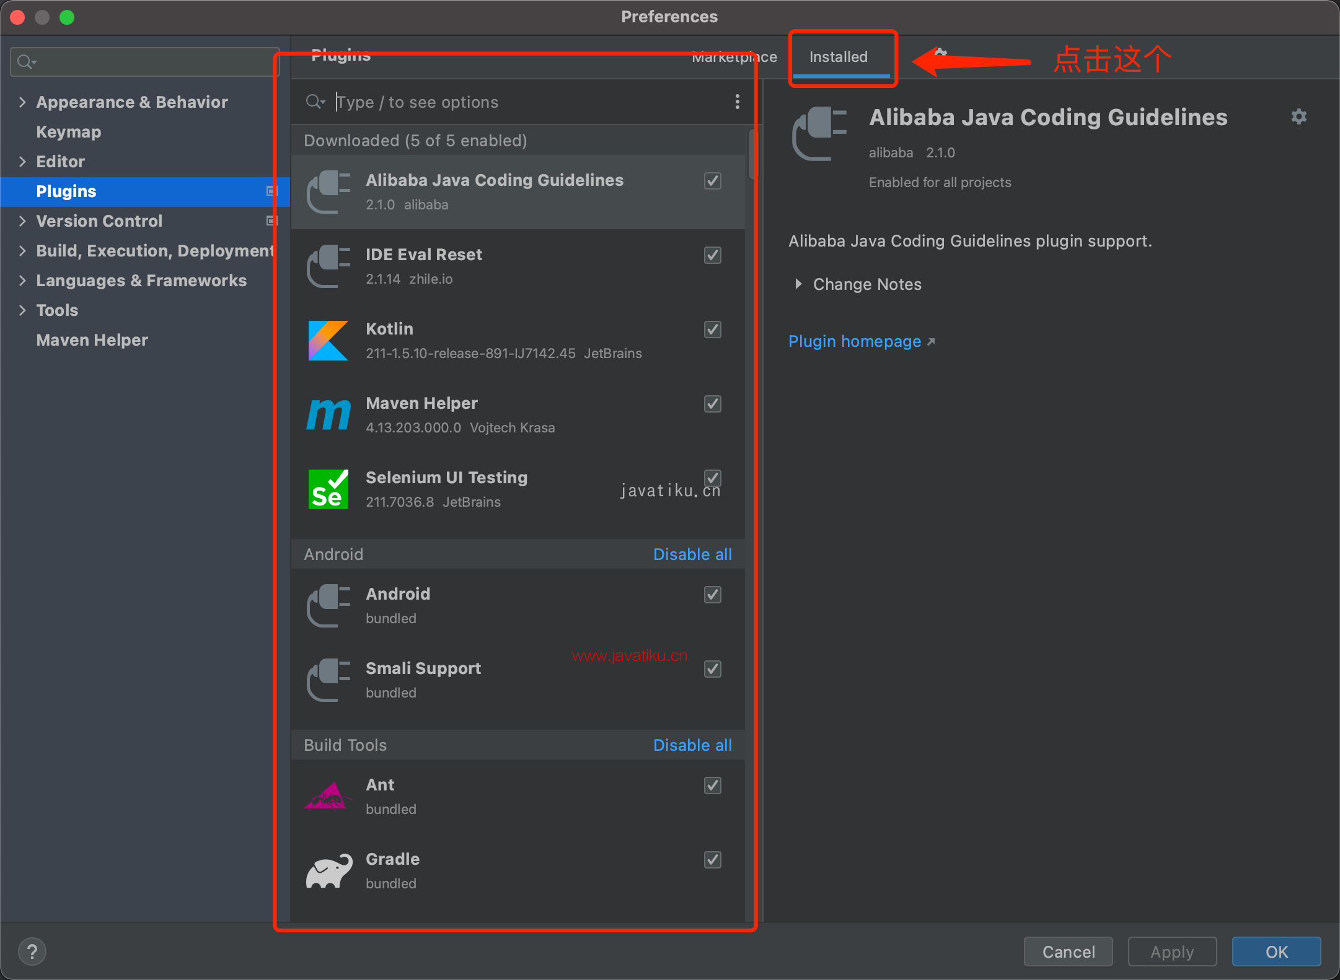Click the Apply button

1172,952
